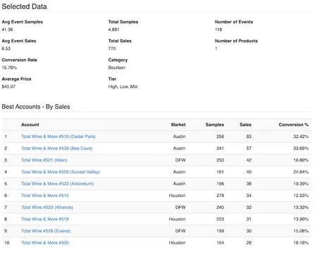Click the Conversion Rate label
Viewport: 317px width, 257px height.
[x=20, y=60]
